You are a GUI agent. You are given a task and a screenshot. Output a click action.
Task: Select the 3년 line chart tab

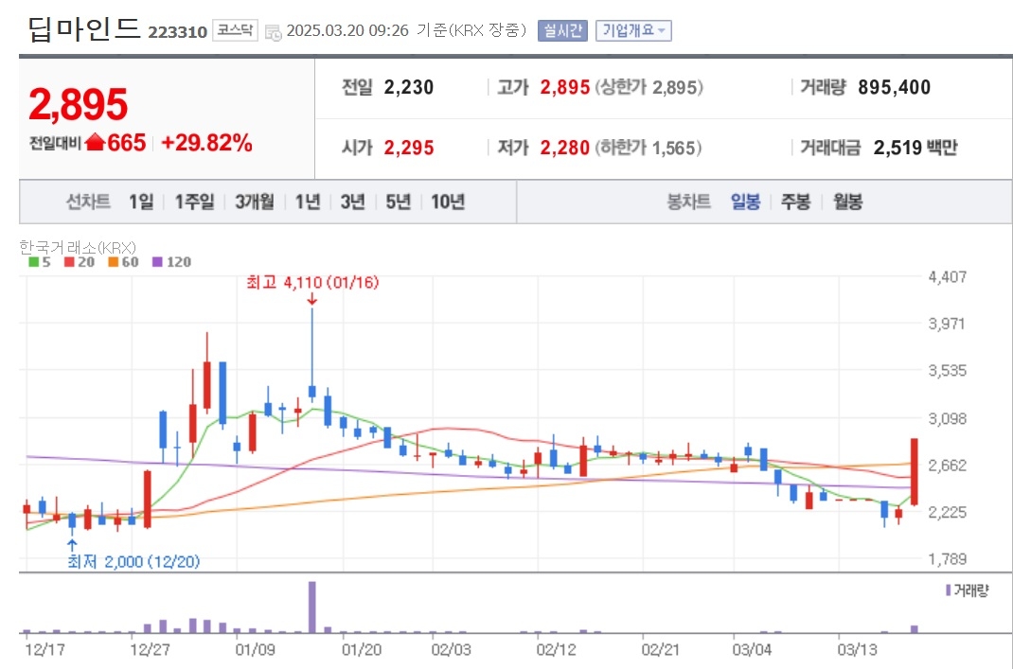tap(353, 202)
